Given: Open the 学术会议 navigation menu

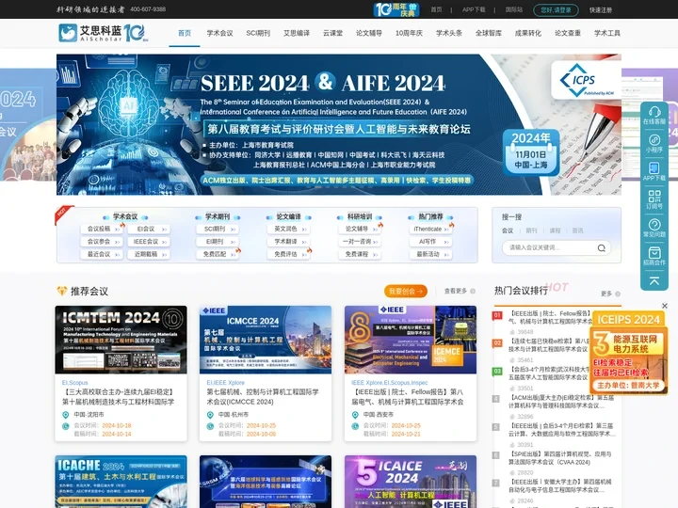Looking at the screenshot, I should coord(219,33).
